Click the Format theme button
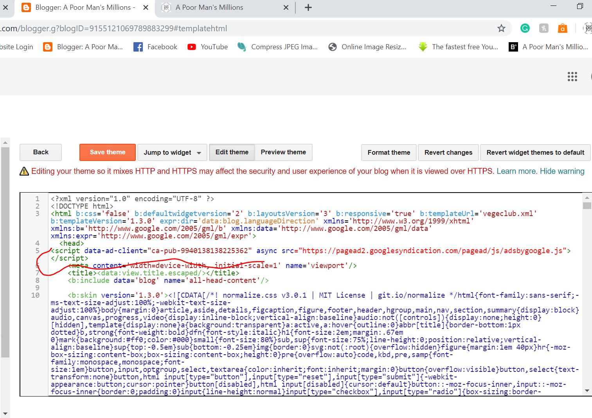 [389, 152]
